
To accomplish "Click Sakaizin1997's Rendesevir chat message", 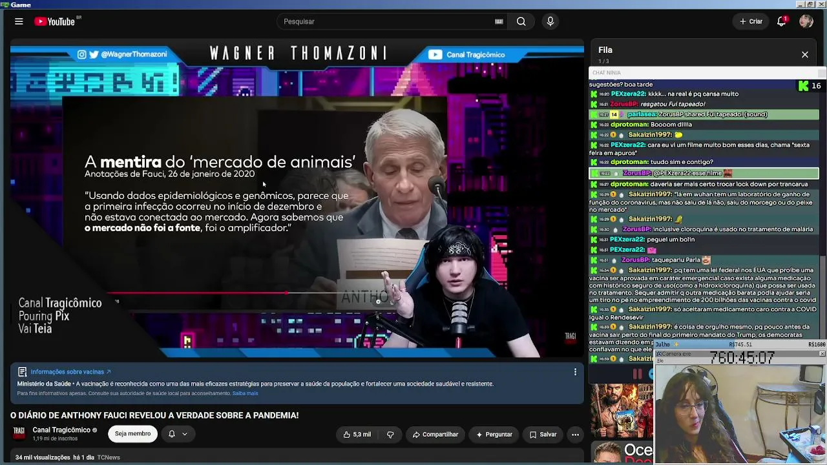I will pos(704,313).
